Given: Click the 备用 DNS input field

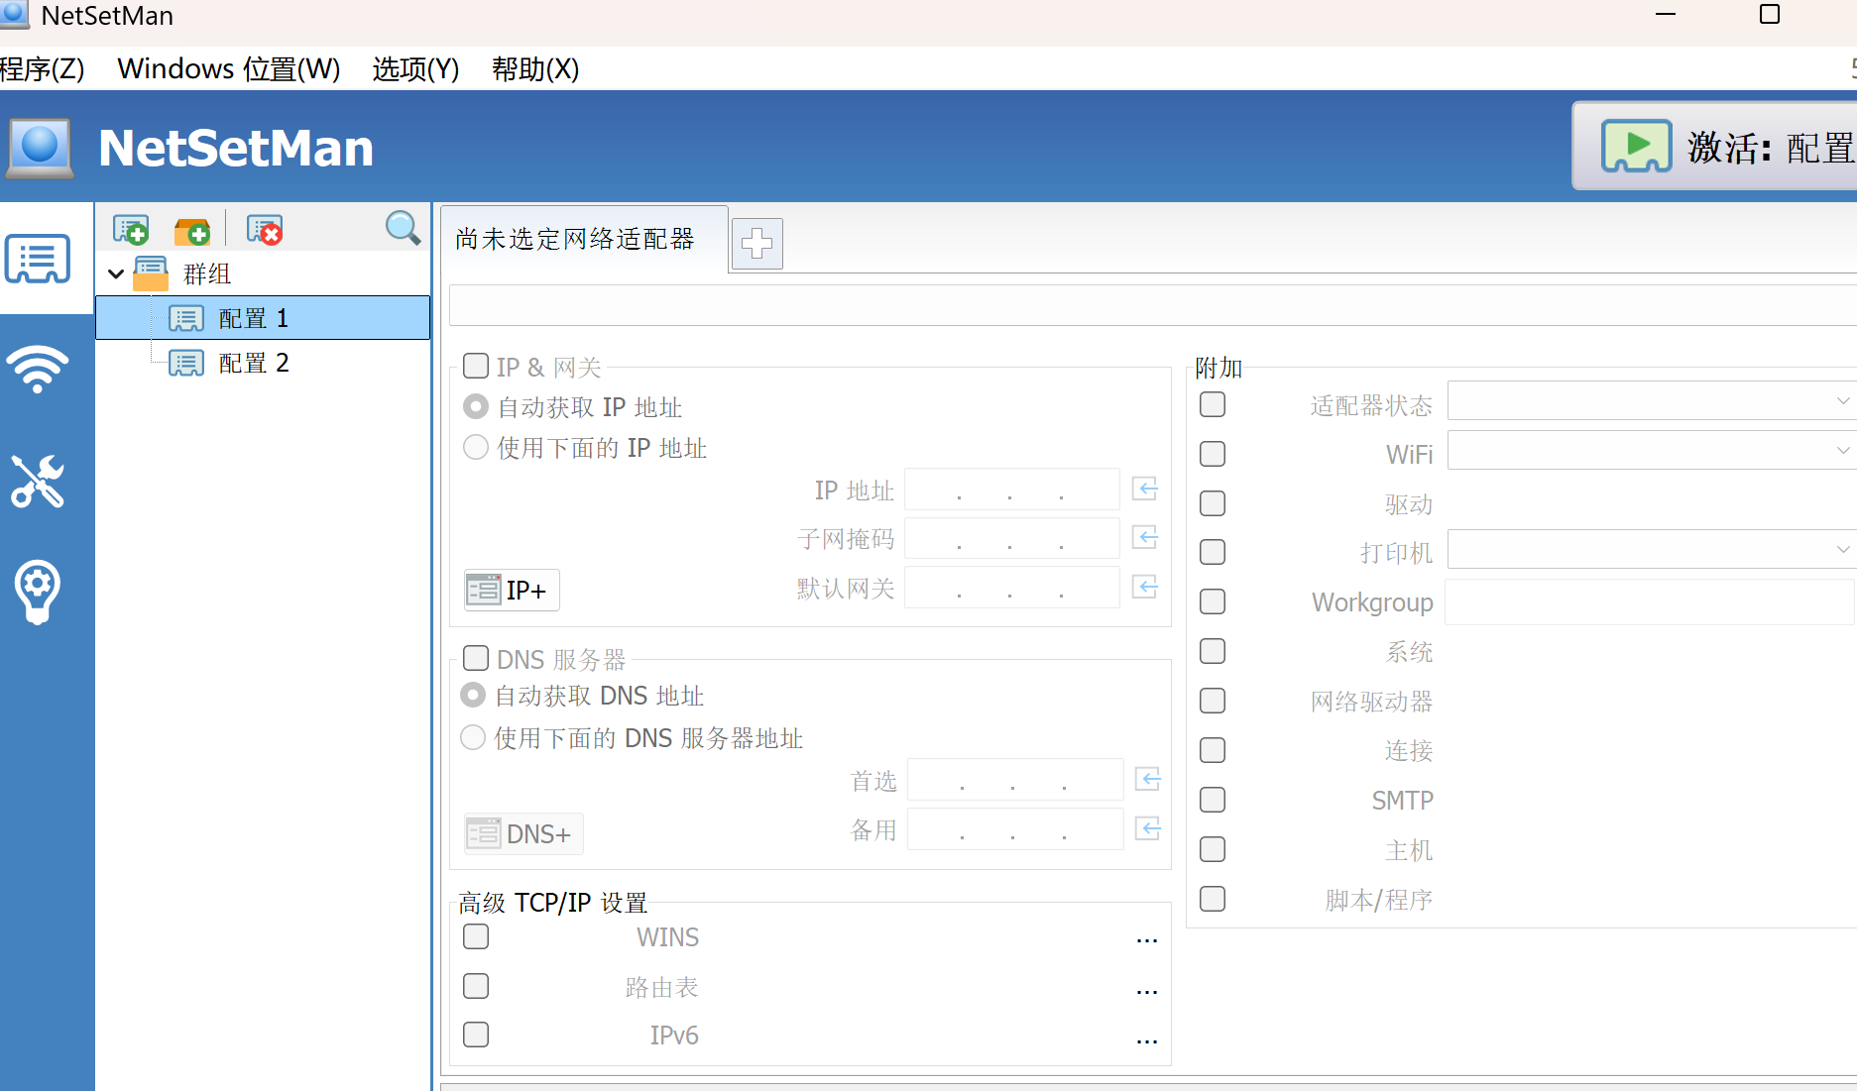Looking at the screenshot, I should [x=1015, y=829].
